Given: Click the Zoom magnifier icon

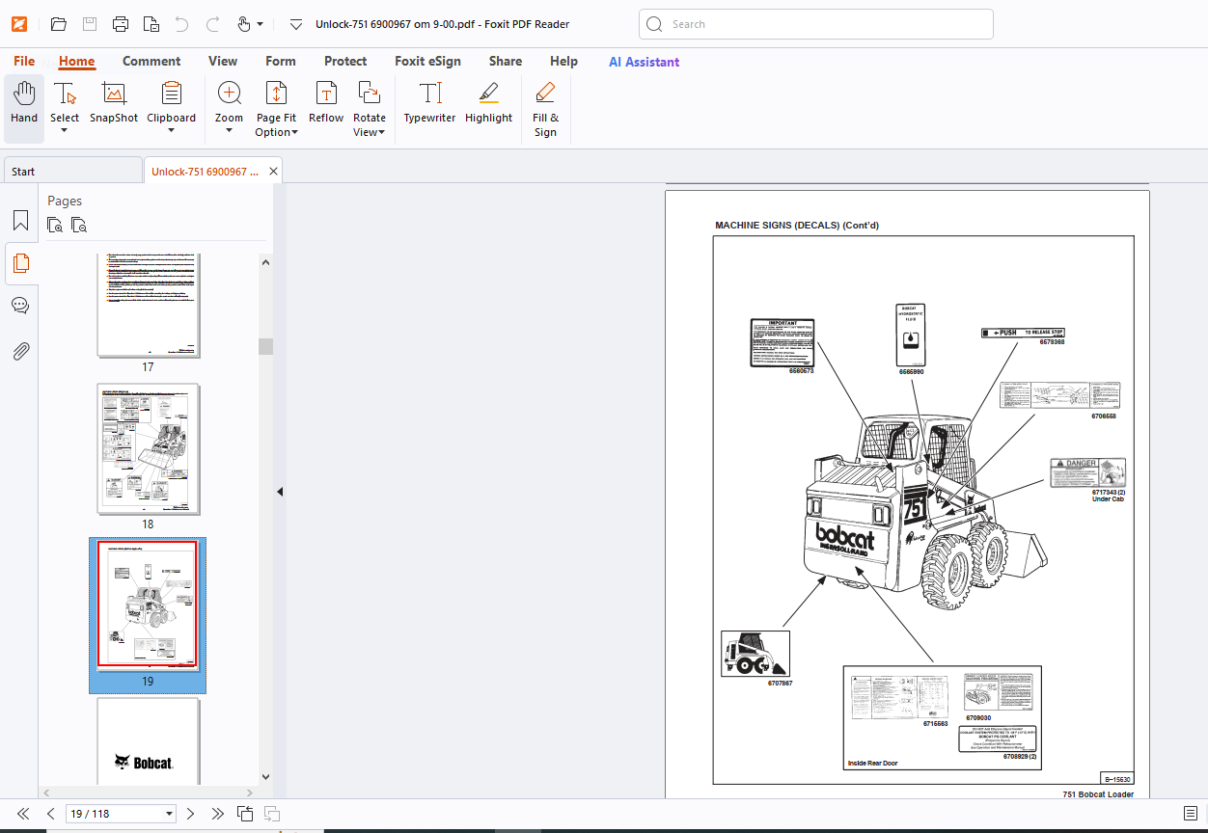Looking at the screenshot, I should tap(230, 94).
